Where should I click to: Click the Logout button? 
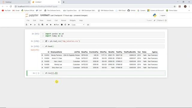click(x=163, y=15)
